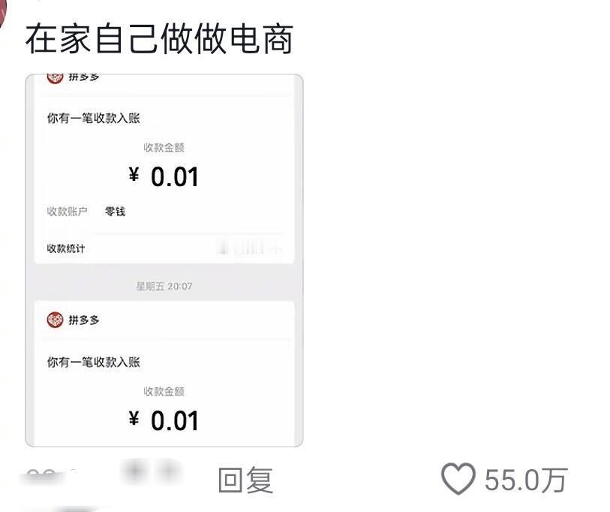Viewport: 610px width, 512px height.
Task: Tap the partial Pinduoduo logo in the upper card
Action: coord(55,78)
